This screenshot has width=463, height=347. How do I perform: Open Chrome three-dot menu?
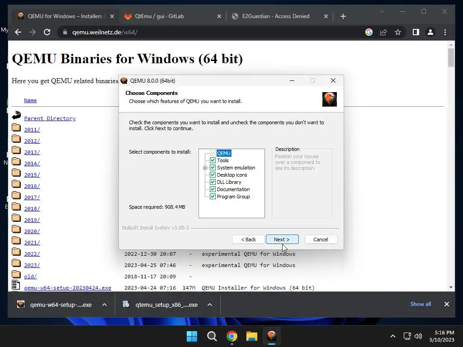coord(445,32)
